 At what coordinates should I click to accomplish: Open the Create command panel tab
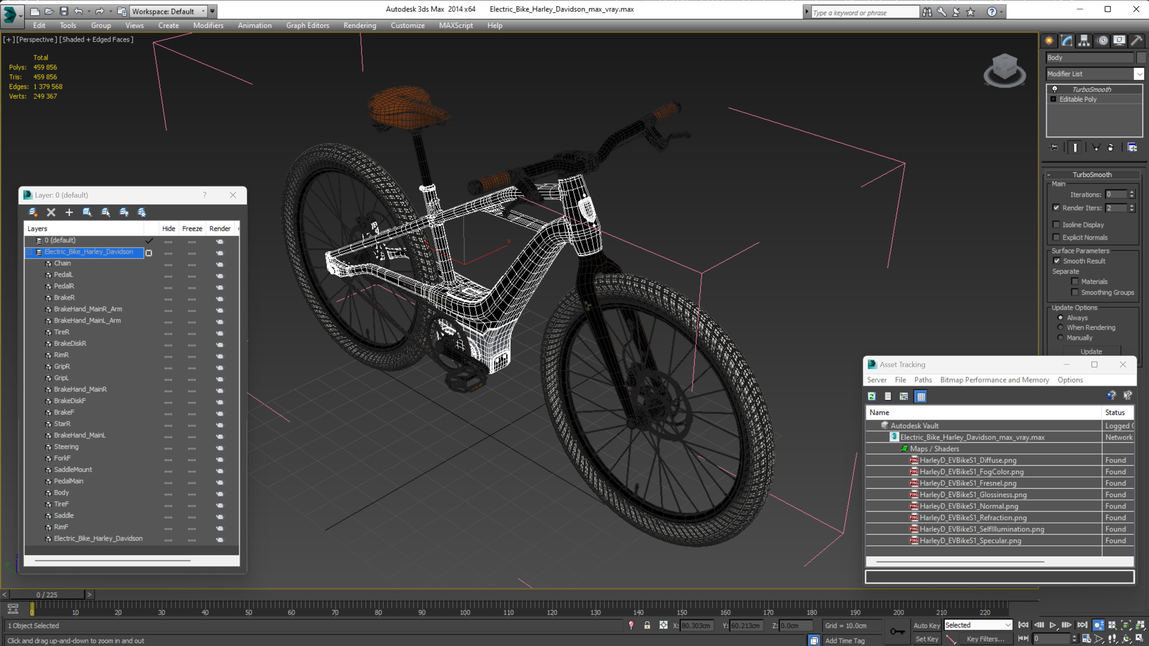1049,41
